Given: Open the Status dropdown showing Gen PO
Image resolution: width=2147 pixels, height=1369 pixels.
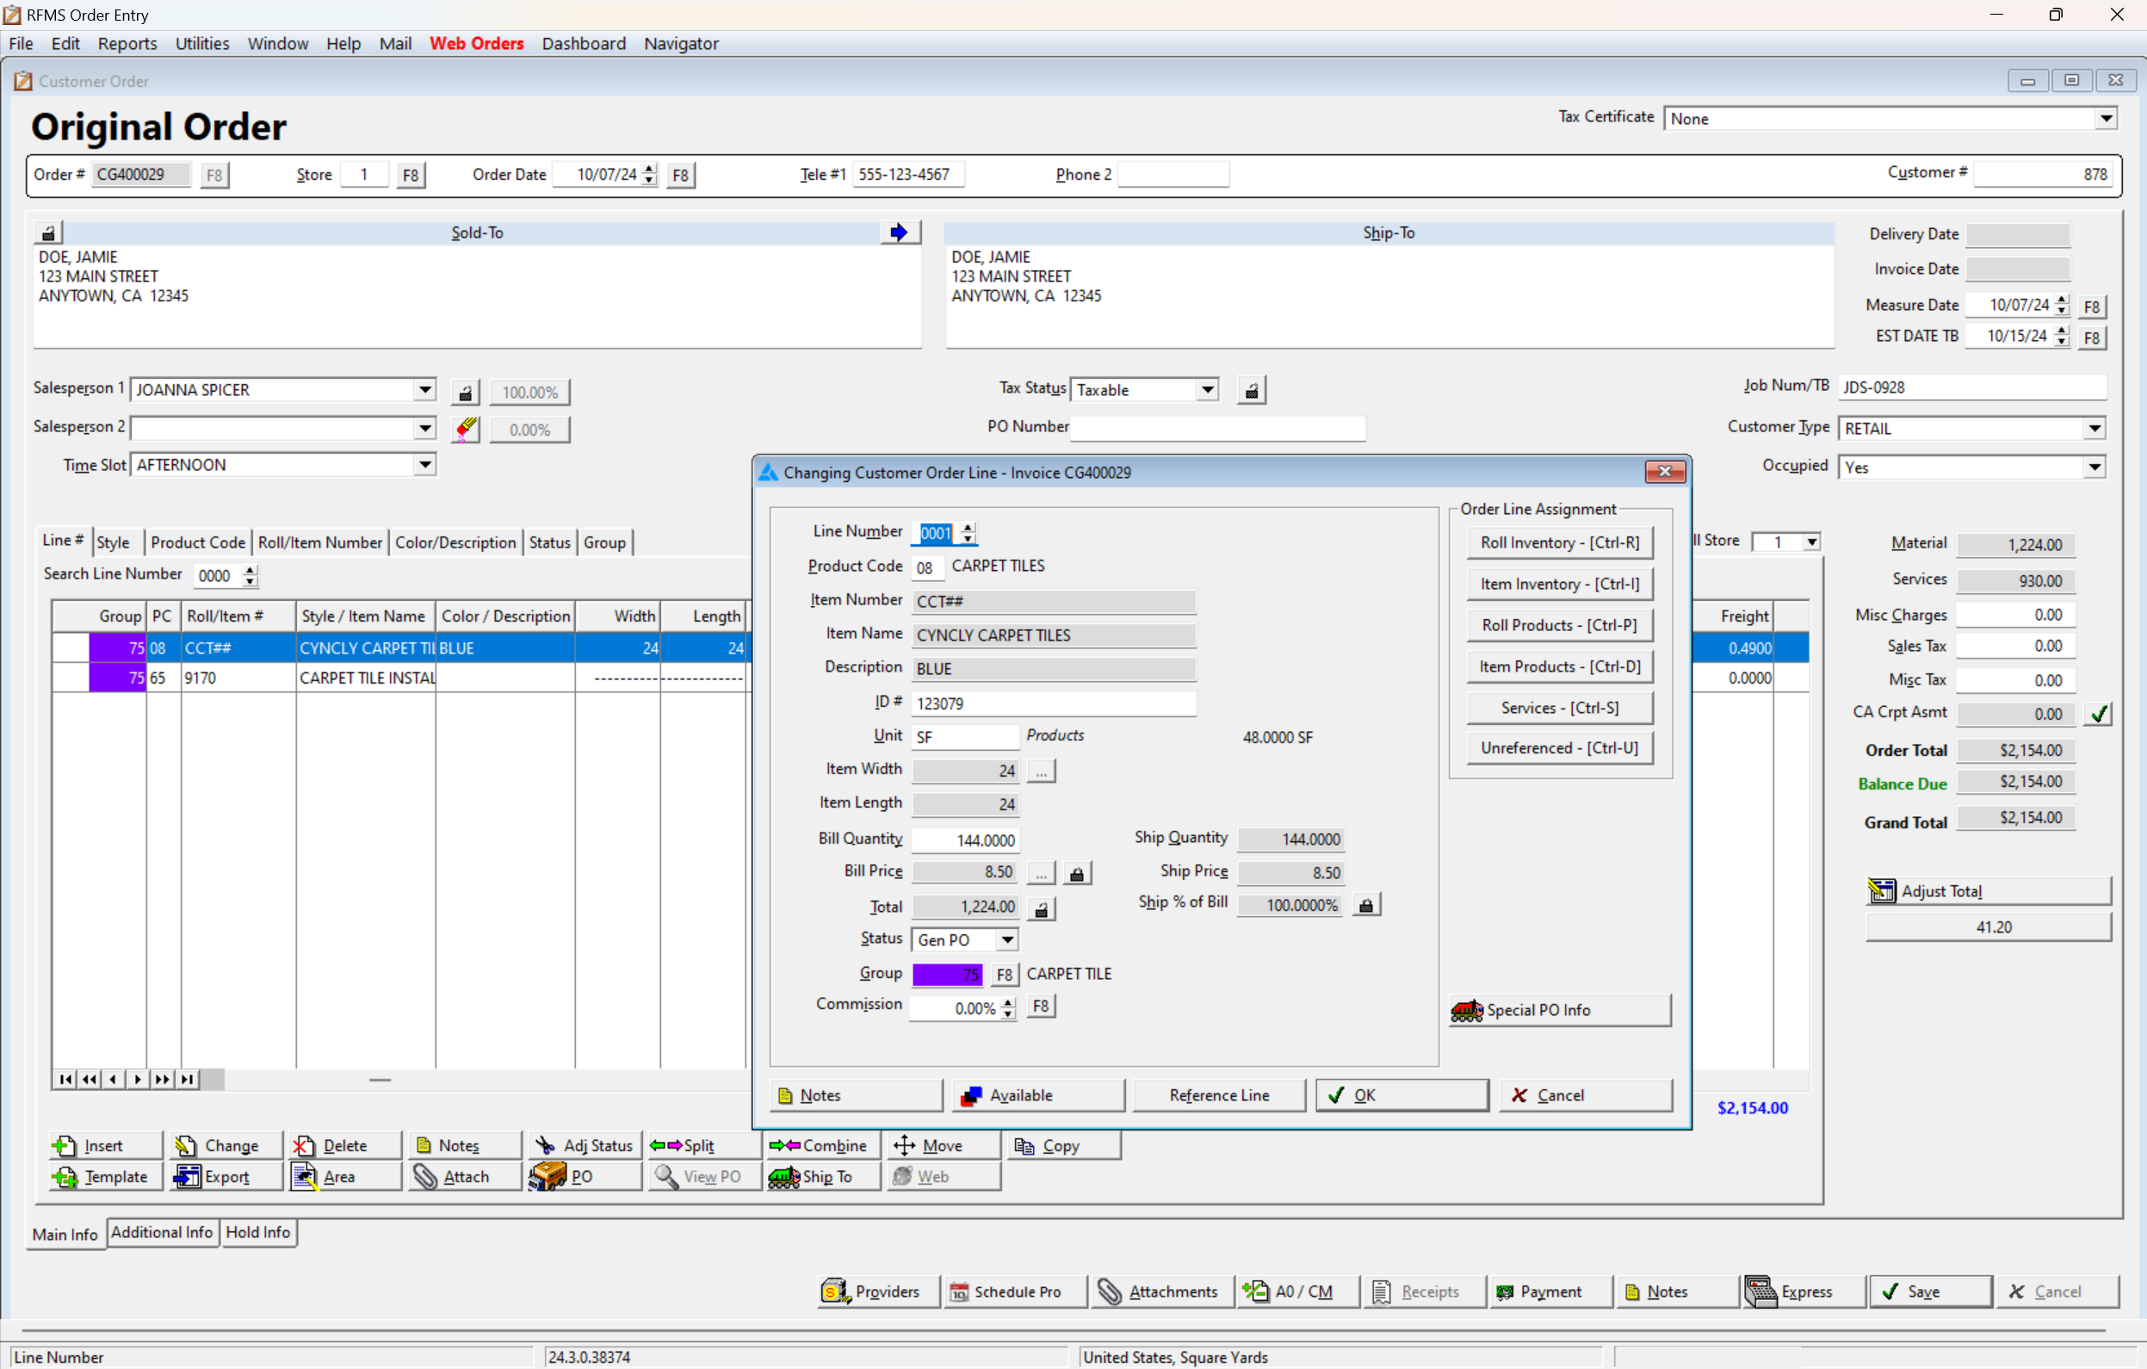Looking at the screenshot, I should 1006,939.
